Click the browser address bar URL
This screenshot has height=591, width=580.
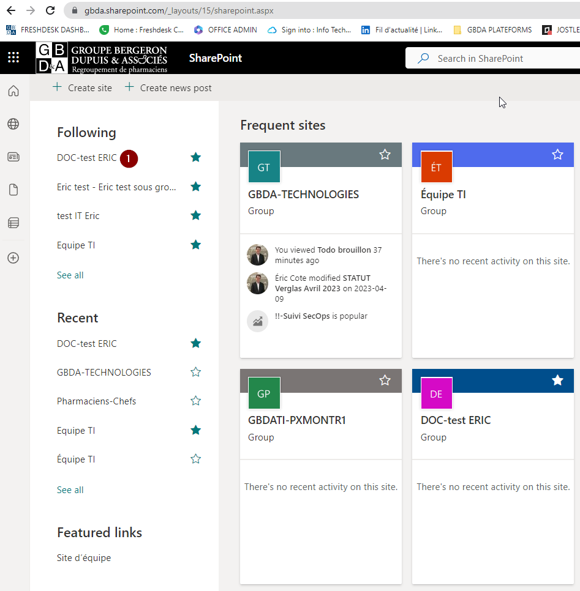point(179,10)
